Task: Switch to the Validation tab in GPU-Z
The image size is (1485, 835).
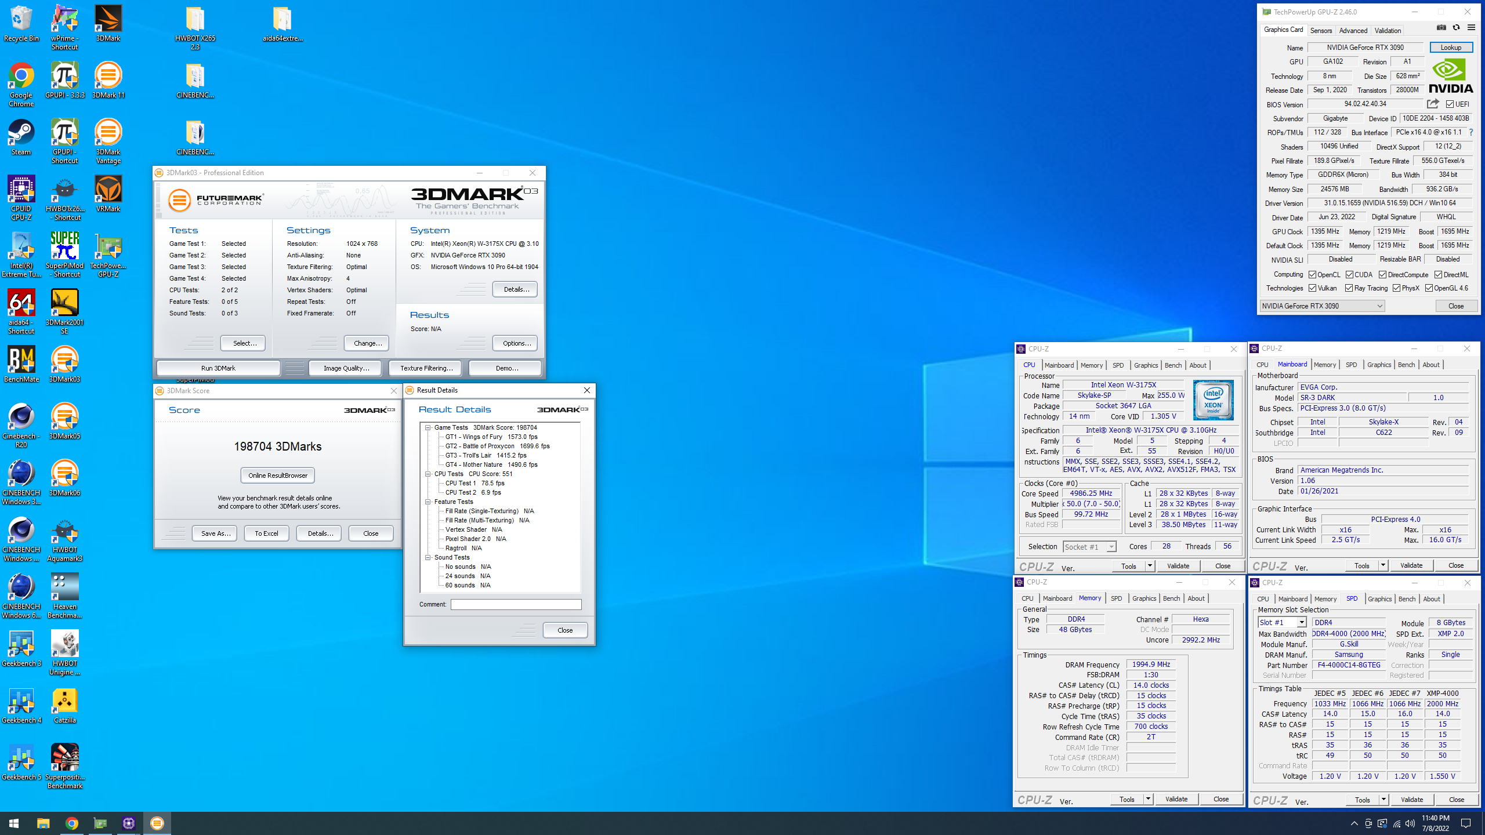Action: pos(1388,31)
